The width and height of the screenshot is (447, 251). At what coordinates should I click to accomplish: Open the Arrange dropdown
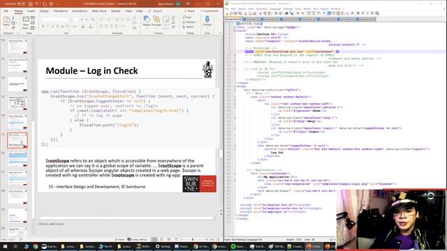point(156,21)
